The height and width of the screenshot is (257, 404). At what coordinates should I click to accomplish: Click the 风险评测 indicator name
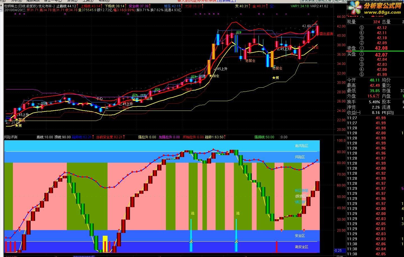[x=11, y=137]
